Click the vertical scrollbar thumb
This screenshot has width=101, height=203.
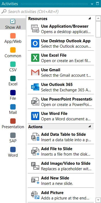click(98, 29)
